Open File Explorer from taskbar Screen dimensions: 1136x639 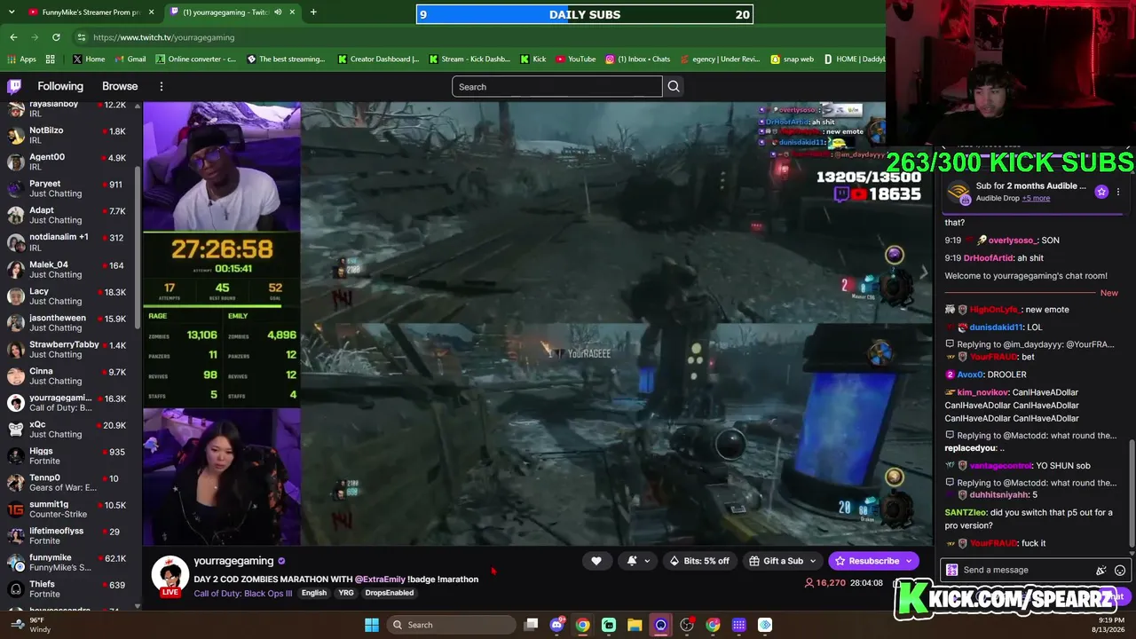[635, 625]
